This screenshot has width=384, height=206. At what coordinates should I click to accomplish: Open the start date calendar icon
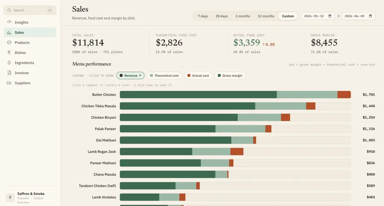tap(330, 16)
